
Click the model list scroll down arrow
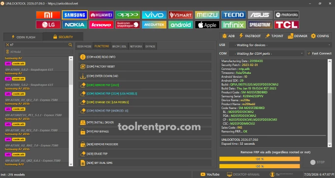click(x=71, y=164)
